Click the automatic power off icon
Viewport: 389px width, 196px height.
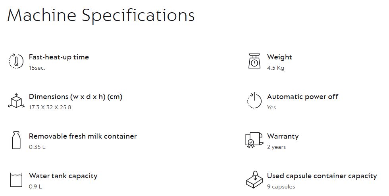click(x=254, y=101)
